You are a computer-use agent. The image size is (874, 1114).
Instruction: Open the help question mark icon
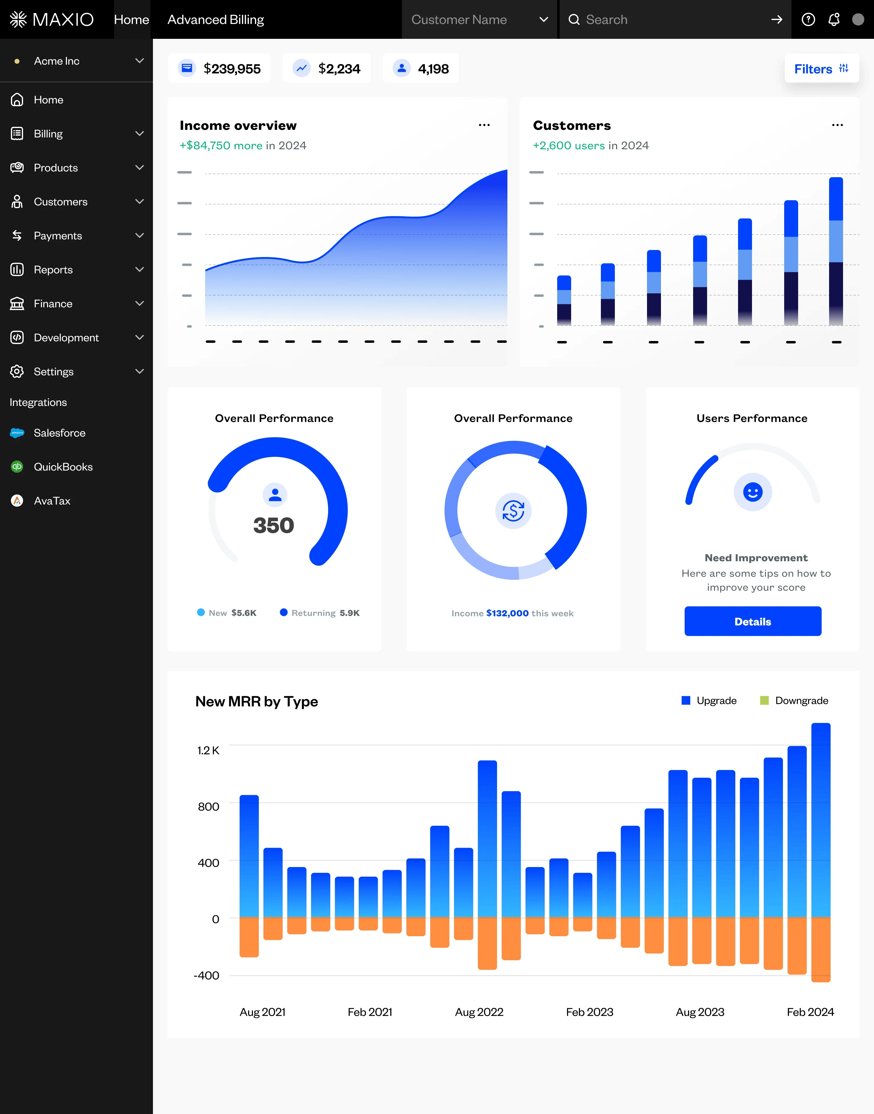[808, 19]
